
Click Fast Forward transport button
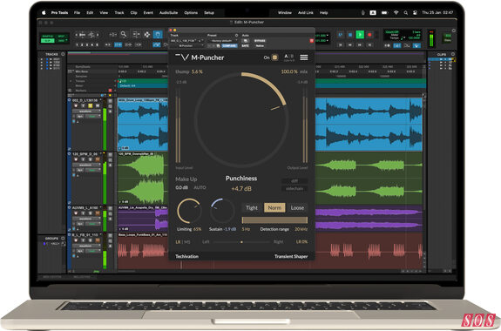coord(360,45)
